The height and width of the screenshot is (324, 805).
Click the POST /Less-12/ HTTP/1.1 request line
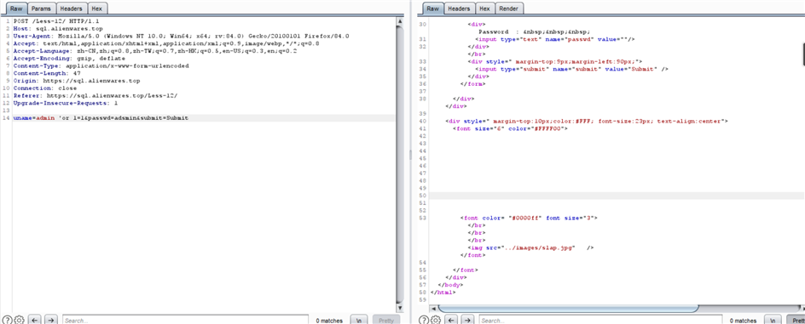55,21
